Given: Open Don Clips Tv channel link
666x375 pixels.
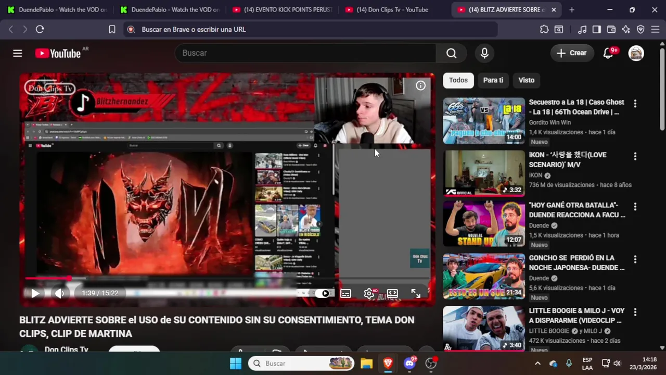Looking at the screenshot, I should click(66, 349).
